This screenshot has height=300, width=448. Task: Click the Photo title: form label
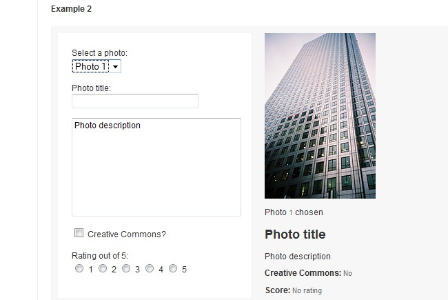(x=91, y=88)
